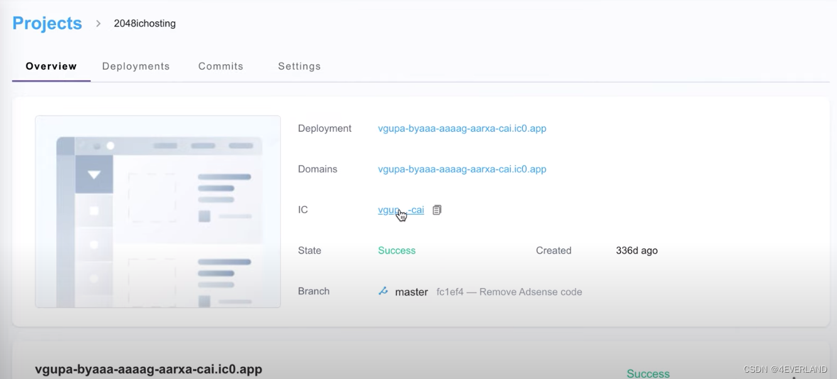Click the vgup...-cai IC link
Viewport: 837px width, 379px height.
[x=401, y=210]
